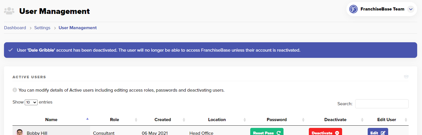Reset Pass for Bobby Hill

coord(267,132)
